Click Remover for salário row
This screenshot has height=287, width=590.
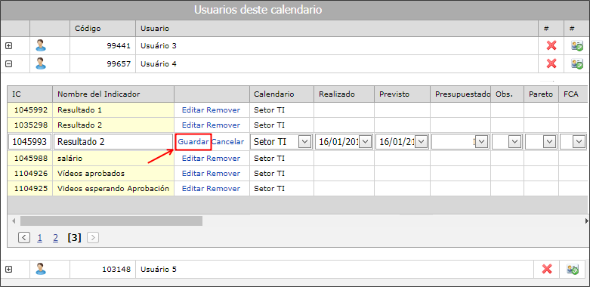tap(223, 159)
